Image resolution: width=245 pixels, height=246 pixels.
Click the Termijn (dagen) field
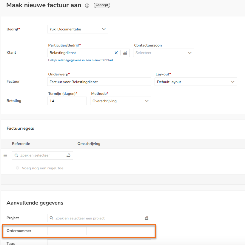(x=67, y=101)
